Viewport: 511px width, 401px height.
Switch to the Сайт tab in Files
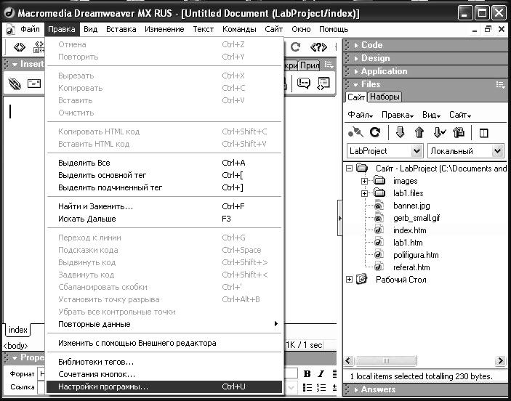click(356, 97)
